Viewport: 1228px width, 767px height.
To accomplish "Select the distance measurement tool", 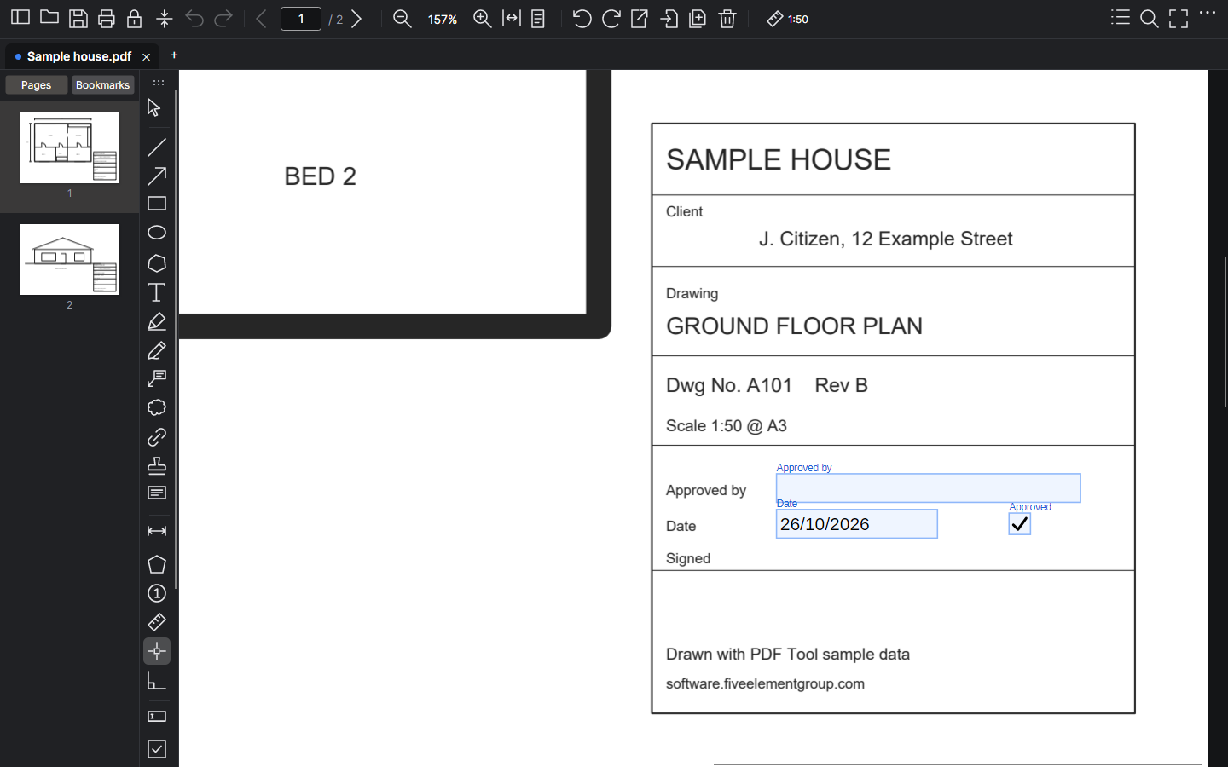I will pos(157,531).
